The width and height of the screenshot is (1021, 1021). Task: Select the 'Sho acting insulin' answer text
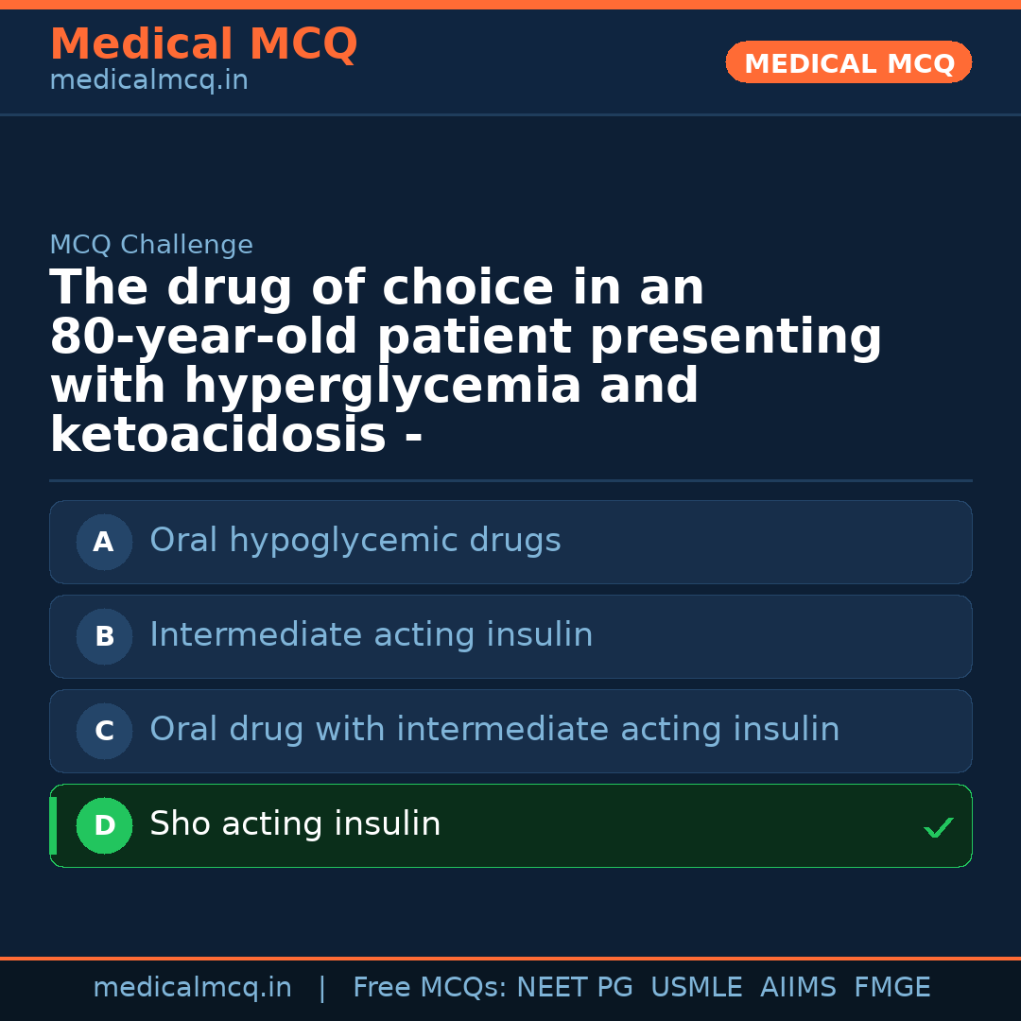point(295,824)
